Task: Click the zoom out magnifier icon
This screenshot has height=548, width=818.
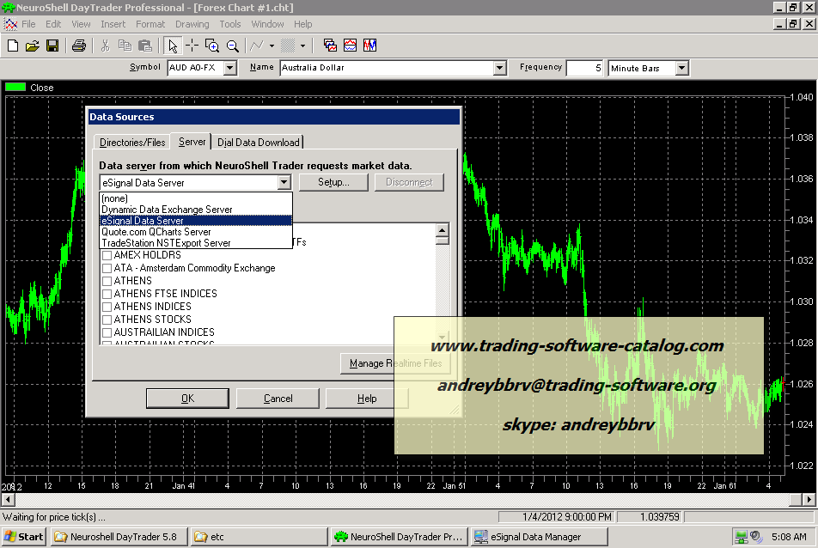Action: point(231,46)
